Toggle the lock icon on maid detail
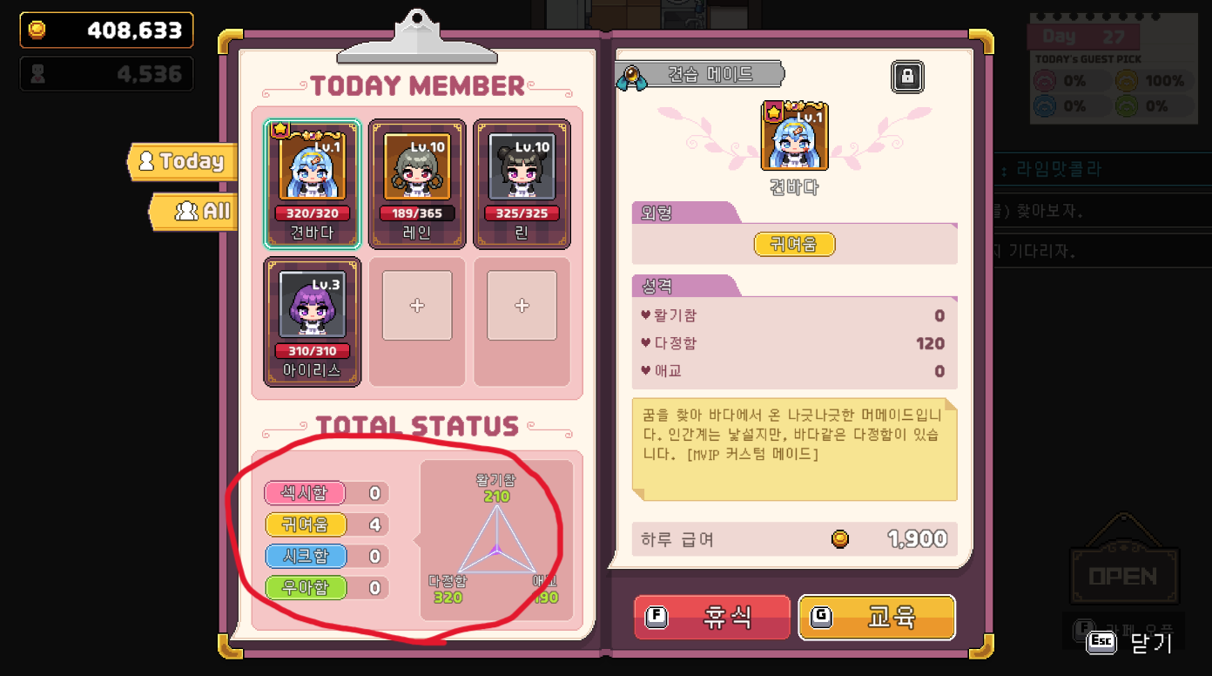This screenshot has width=1212, height=676. tap(907, 77)
